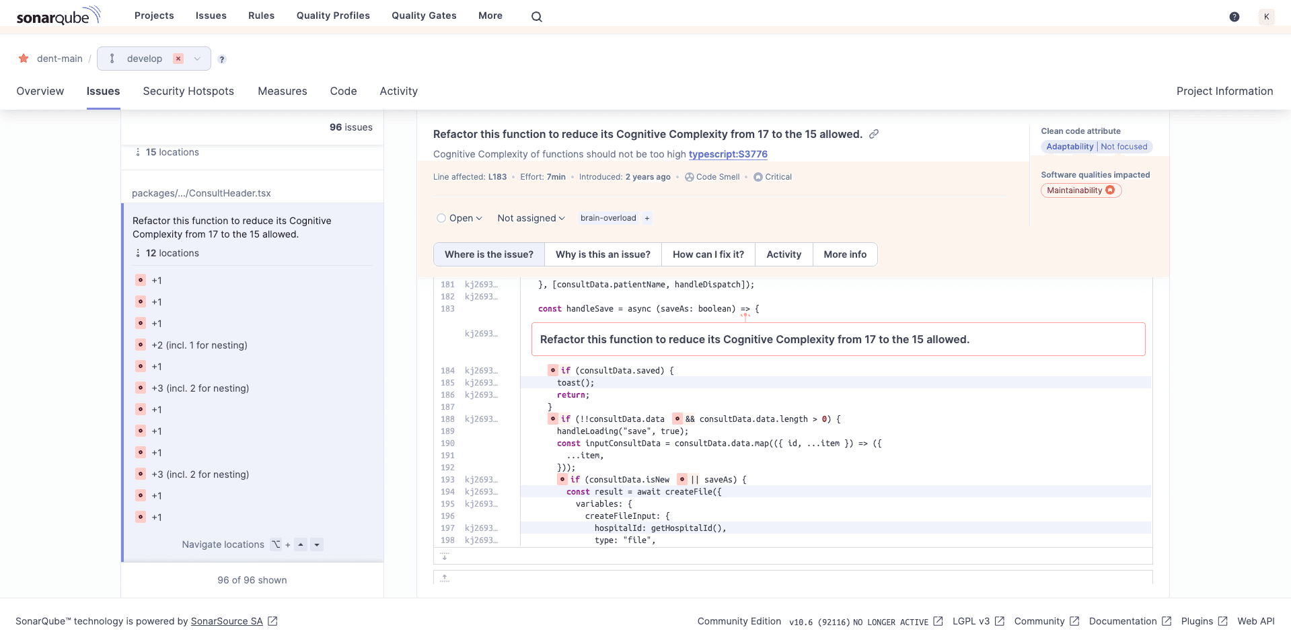The height and width of the screenshot is (644, 1291).
Task: Toggle the favorite star for dent-main
Action: [x=24, y=59]
